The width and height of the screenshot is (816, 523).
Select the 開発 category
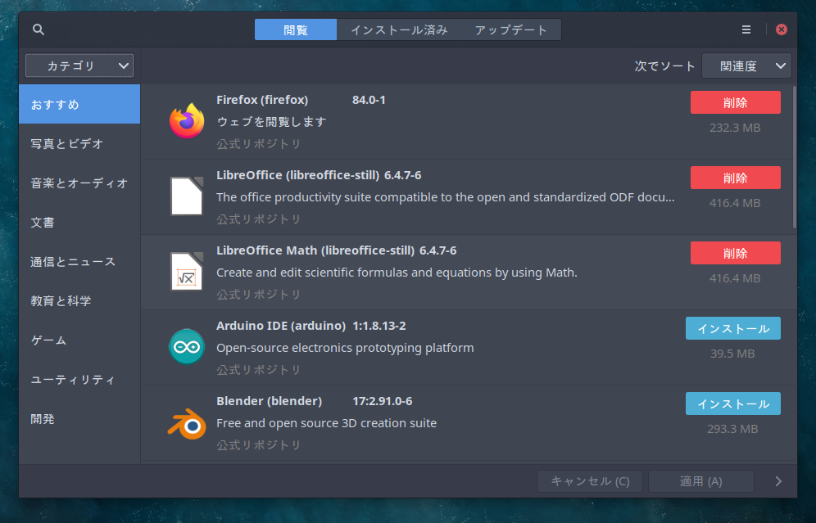coord(79,418)
